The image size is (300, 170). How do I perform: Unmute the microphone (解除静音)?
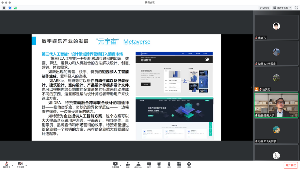(7, 164)
